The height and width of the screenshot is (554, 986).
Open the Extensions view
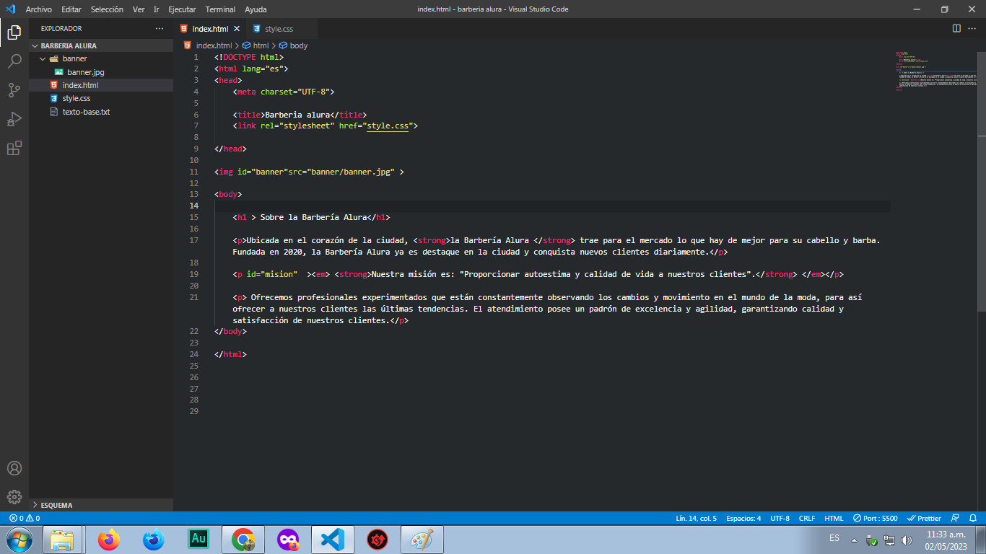pos(14,149)
